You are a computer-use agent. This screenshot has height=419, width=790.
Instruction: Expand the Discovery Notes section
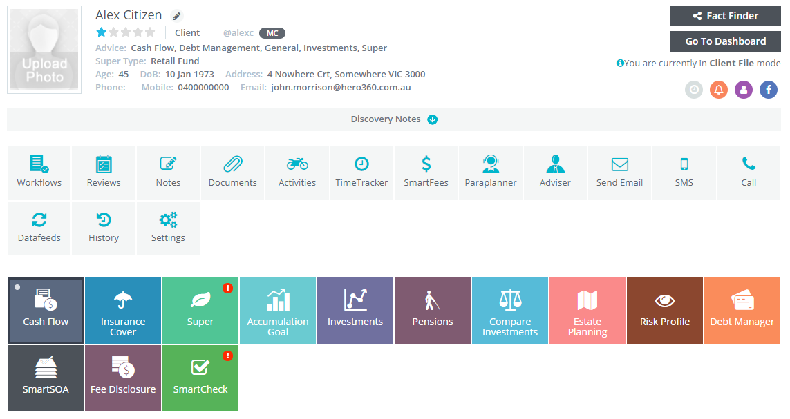(x=394, y=119)
